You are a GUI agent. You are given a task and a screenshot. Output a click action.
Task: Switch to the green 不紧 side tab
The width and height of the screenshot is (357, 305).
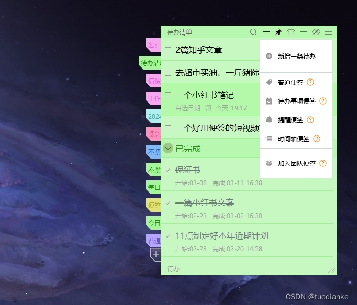153,170
